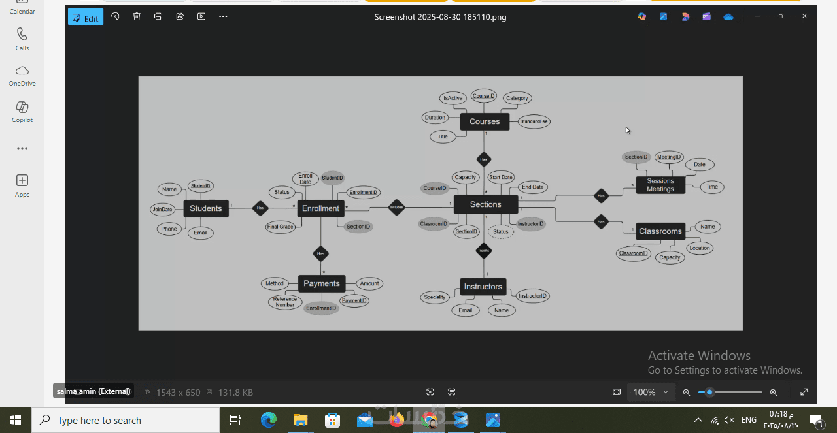Viewport: 837px width, 433px height.
Task: Switch to the Photos app taskbar icon
Action: coord(492,420)
